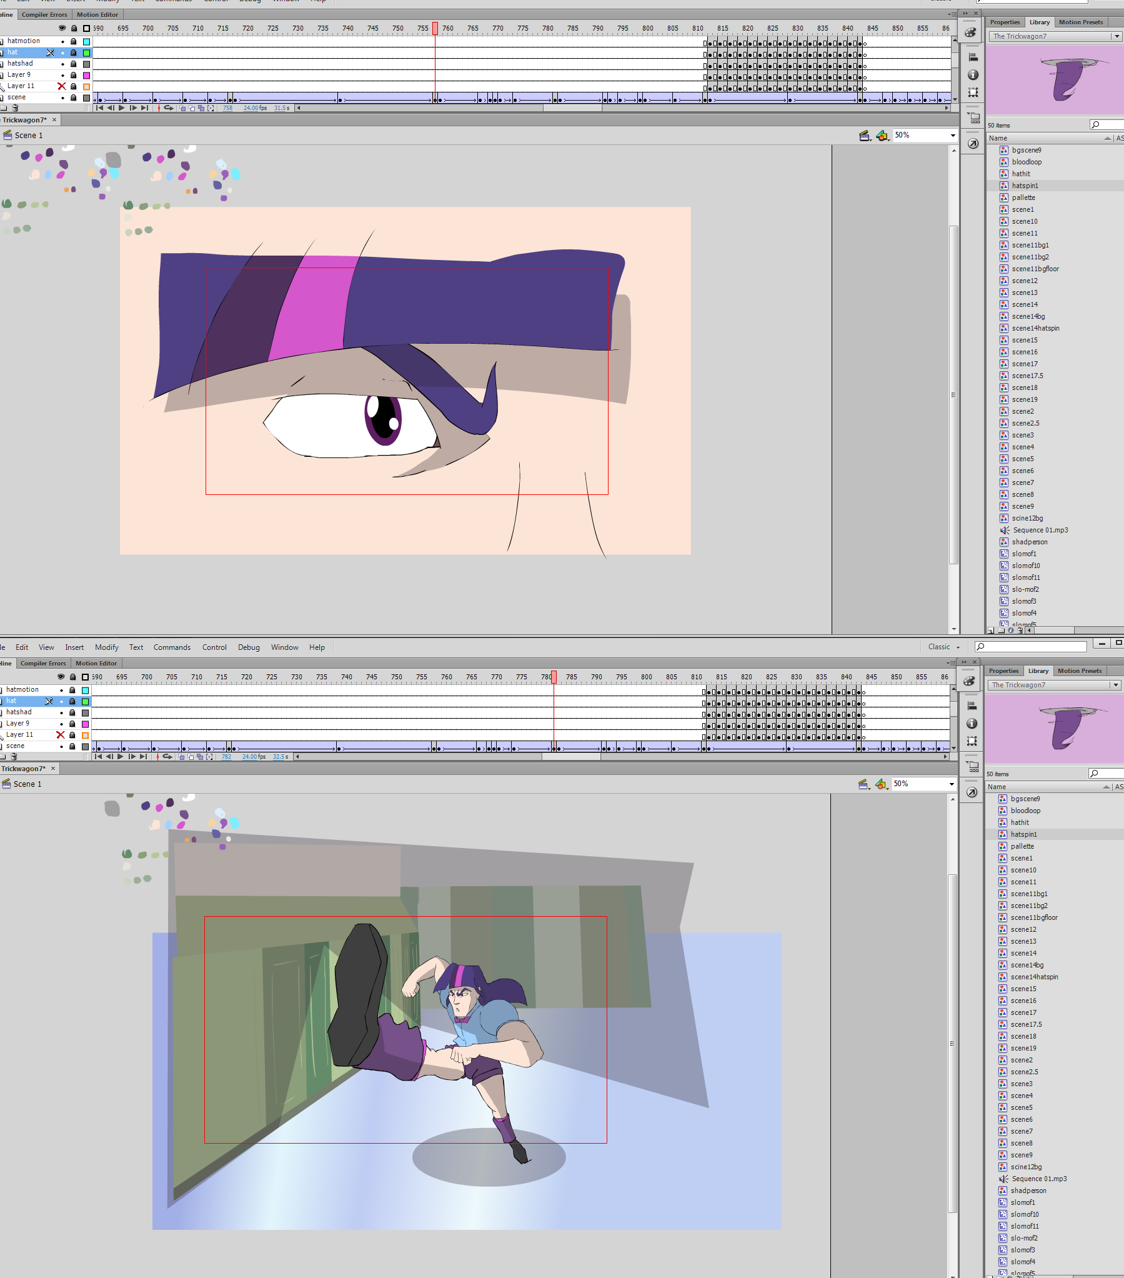The width and height of the screenshot is (1124, 1278).
Task: Click the Delete layer trash icon in lower timeline
Action: pyautogui.click(x=14, y=757)
